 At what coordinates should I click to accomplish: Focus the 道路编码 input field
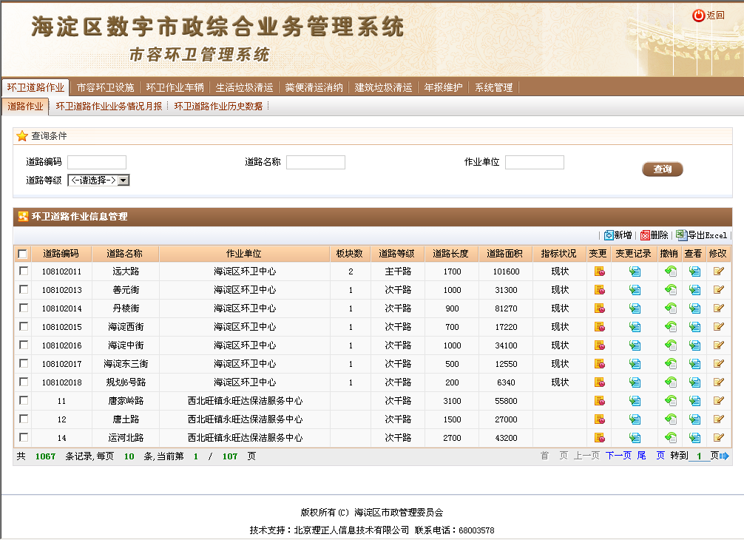point(97,162)
